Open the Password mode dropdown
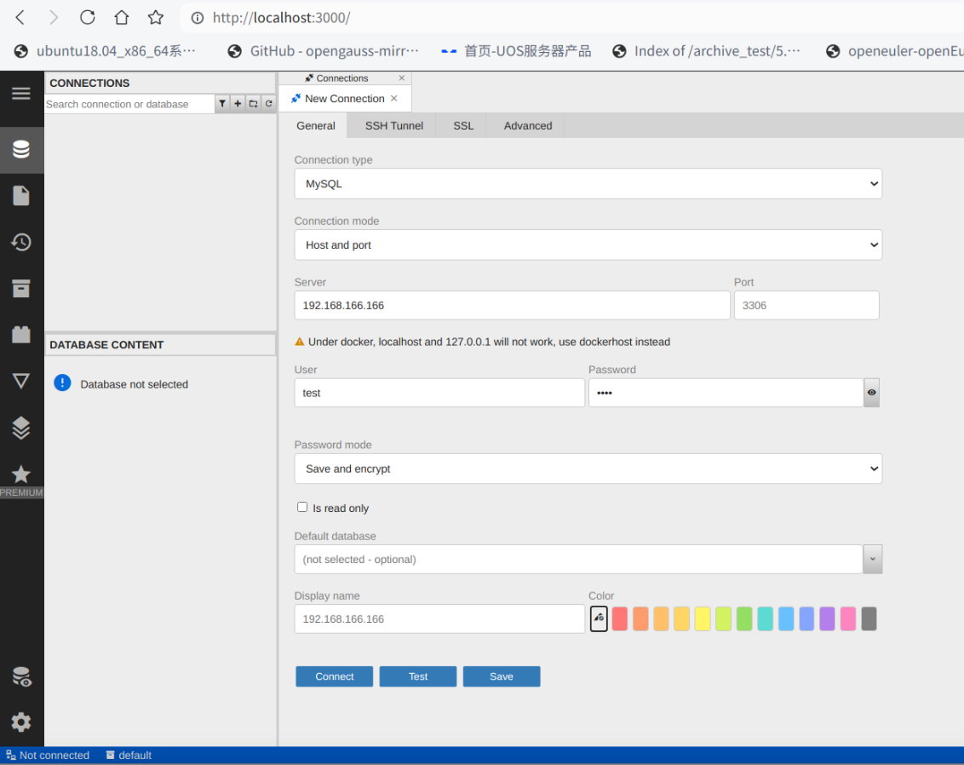 pos(588,469)
